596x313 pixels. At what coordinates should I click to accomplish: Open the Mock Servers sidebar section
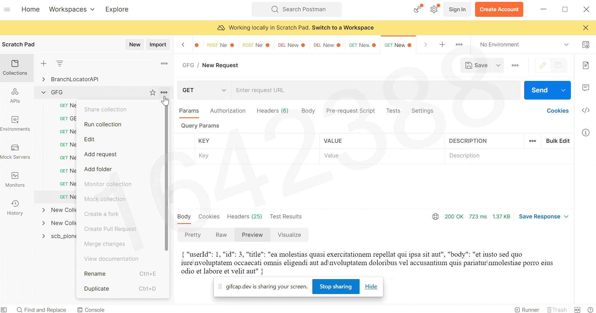pyautogui.click(x=15, y=152)
